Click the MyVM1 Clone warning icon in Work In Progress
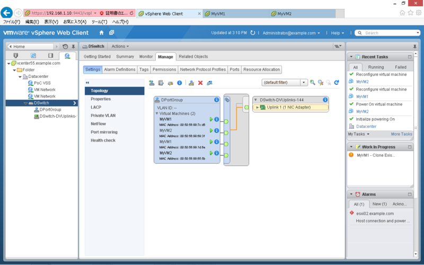The height and width of the screenshot is (265, 424). click(351, 155)
